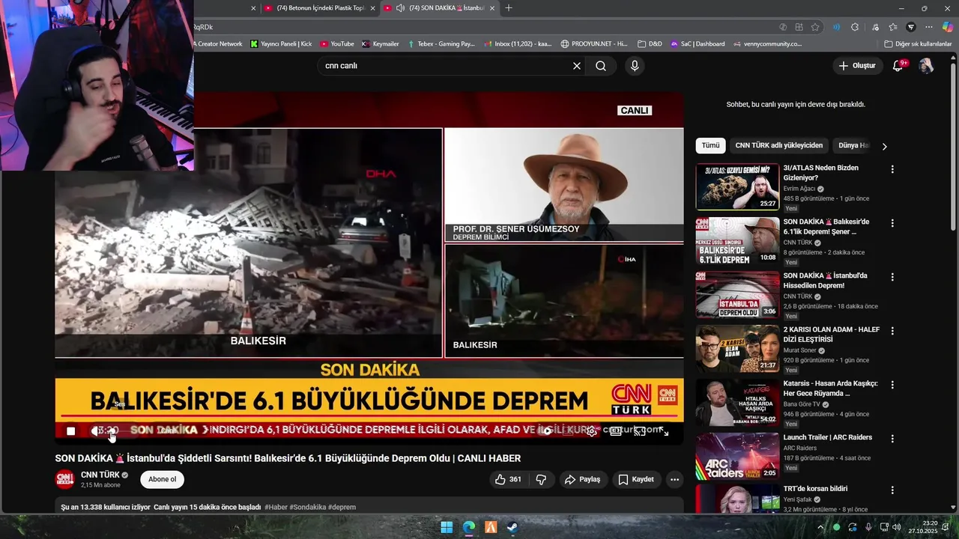Open options for 'TRT'de korsan bildiri' video
The height and width of the screenshot is (539, 959).
892,490
